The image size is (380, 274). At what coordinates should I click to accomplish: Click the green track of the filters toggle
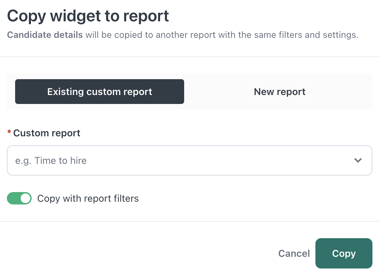pyautogui.click(x=13, y=199)
